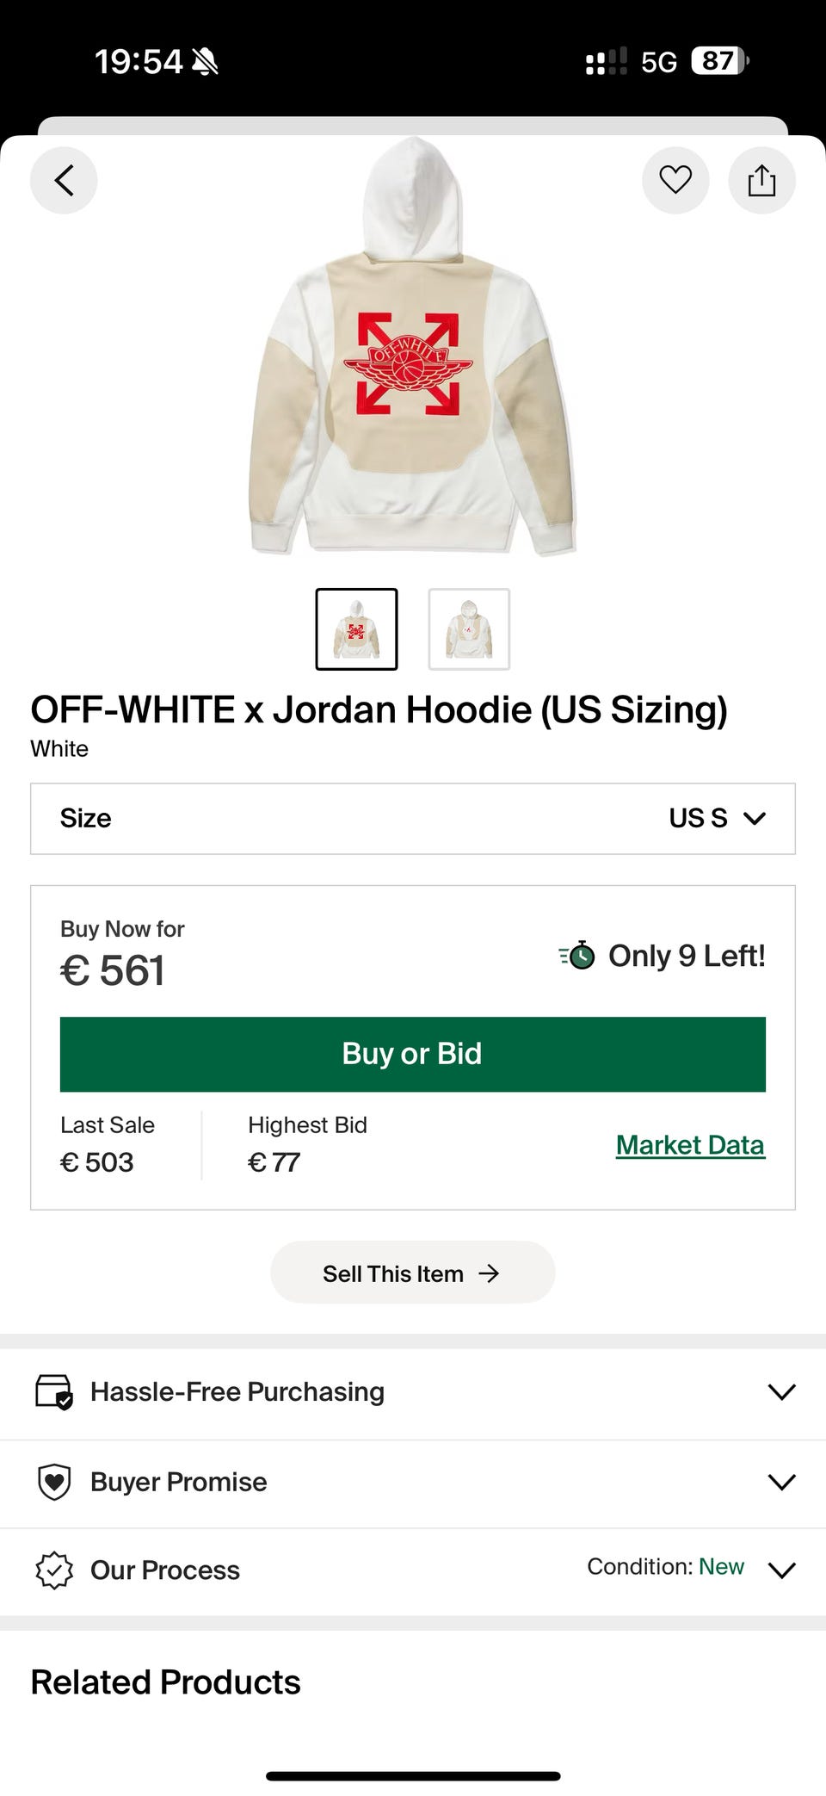
Task: Add hoodie to favorites with heart icon
Action: [x=675, y=181]
